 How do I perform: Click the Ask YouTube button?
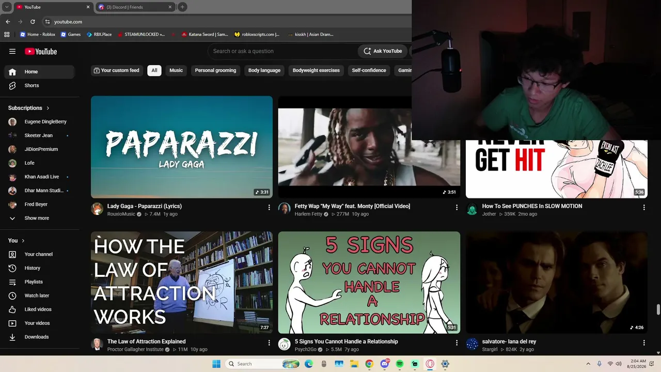click(x=383, y=51)
